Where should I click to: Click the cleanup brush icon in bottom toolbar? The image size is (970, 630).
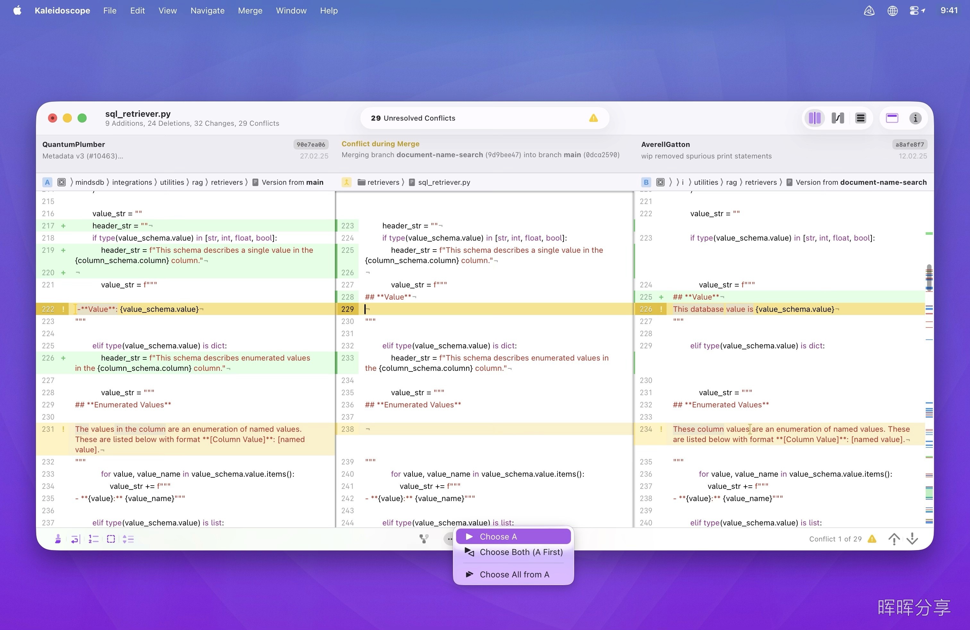(x=58, y=539)
